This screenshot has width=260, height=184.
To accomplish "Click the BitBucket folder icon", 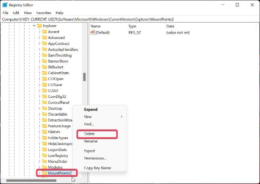I will [45, 67].
